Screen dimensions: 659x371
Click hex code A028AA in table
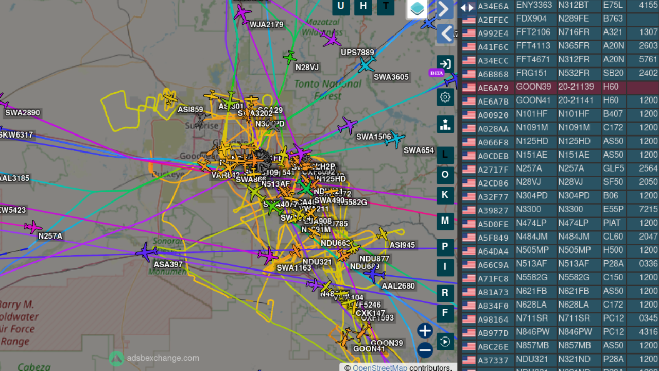coord(493,129)
